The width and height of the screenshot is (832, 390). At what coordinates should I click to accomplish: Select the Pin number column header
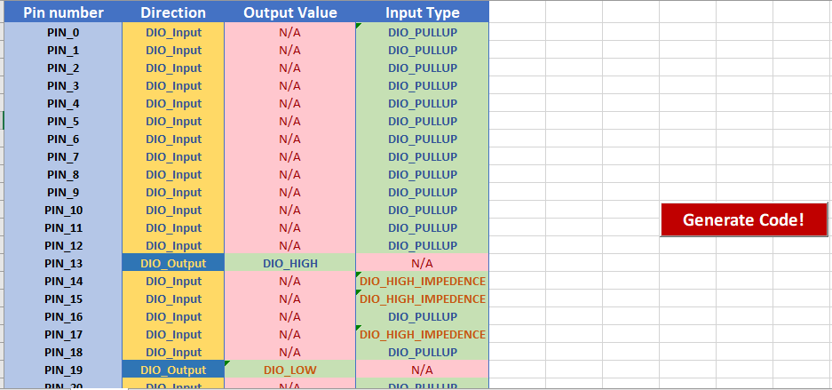click(63, 12)
